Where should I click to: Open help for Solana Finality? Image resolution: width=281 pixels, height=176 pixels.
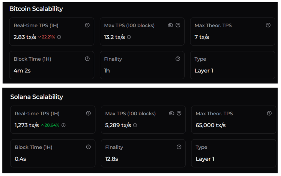pyautogui.click(x=179, y=147)
